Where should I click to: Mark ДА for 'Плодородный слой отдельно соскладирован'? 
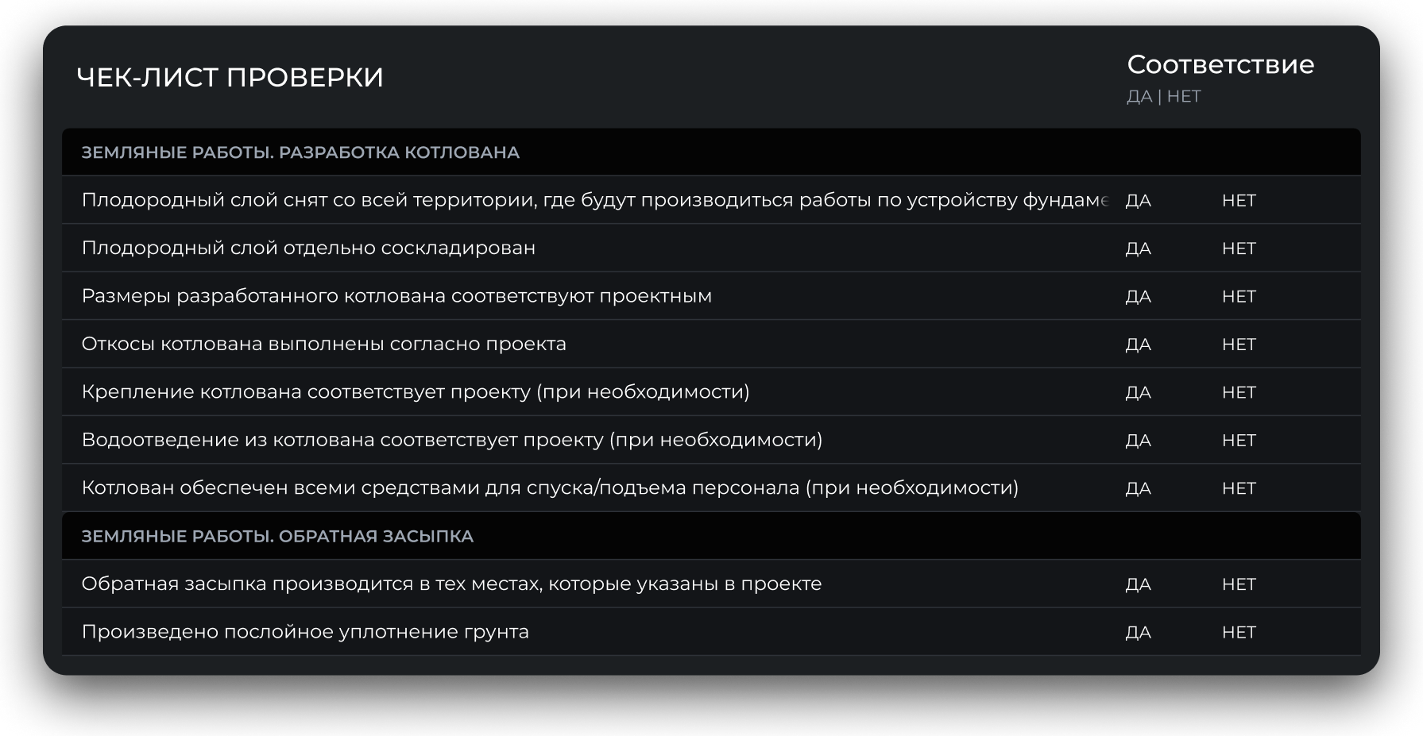point(1138,249)
